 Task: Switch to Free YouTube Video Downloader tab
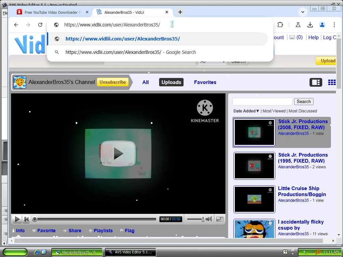pos(53,12)
